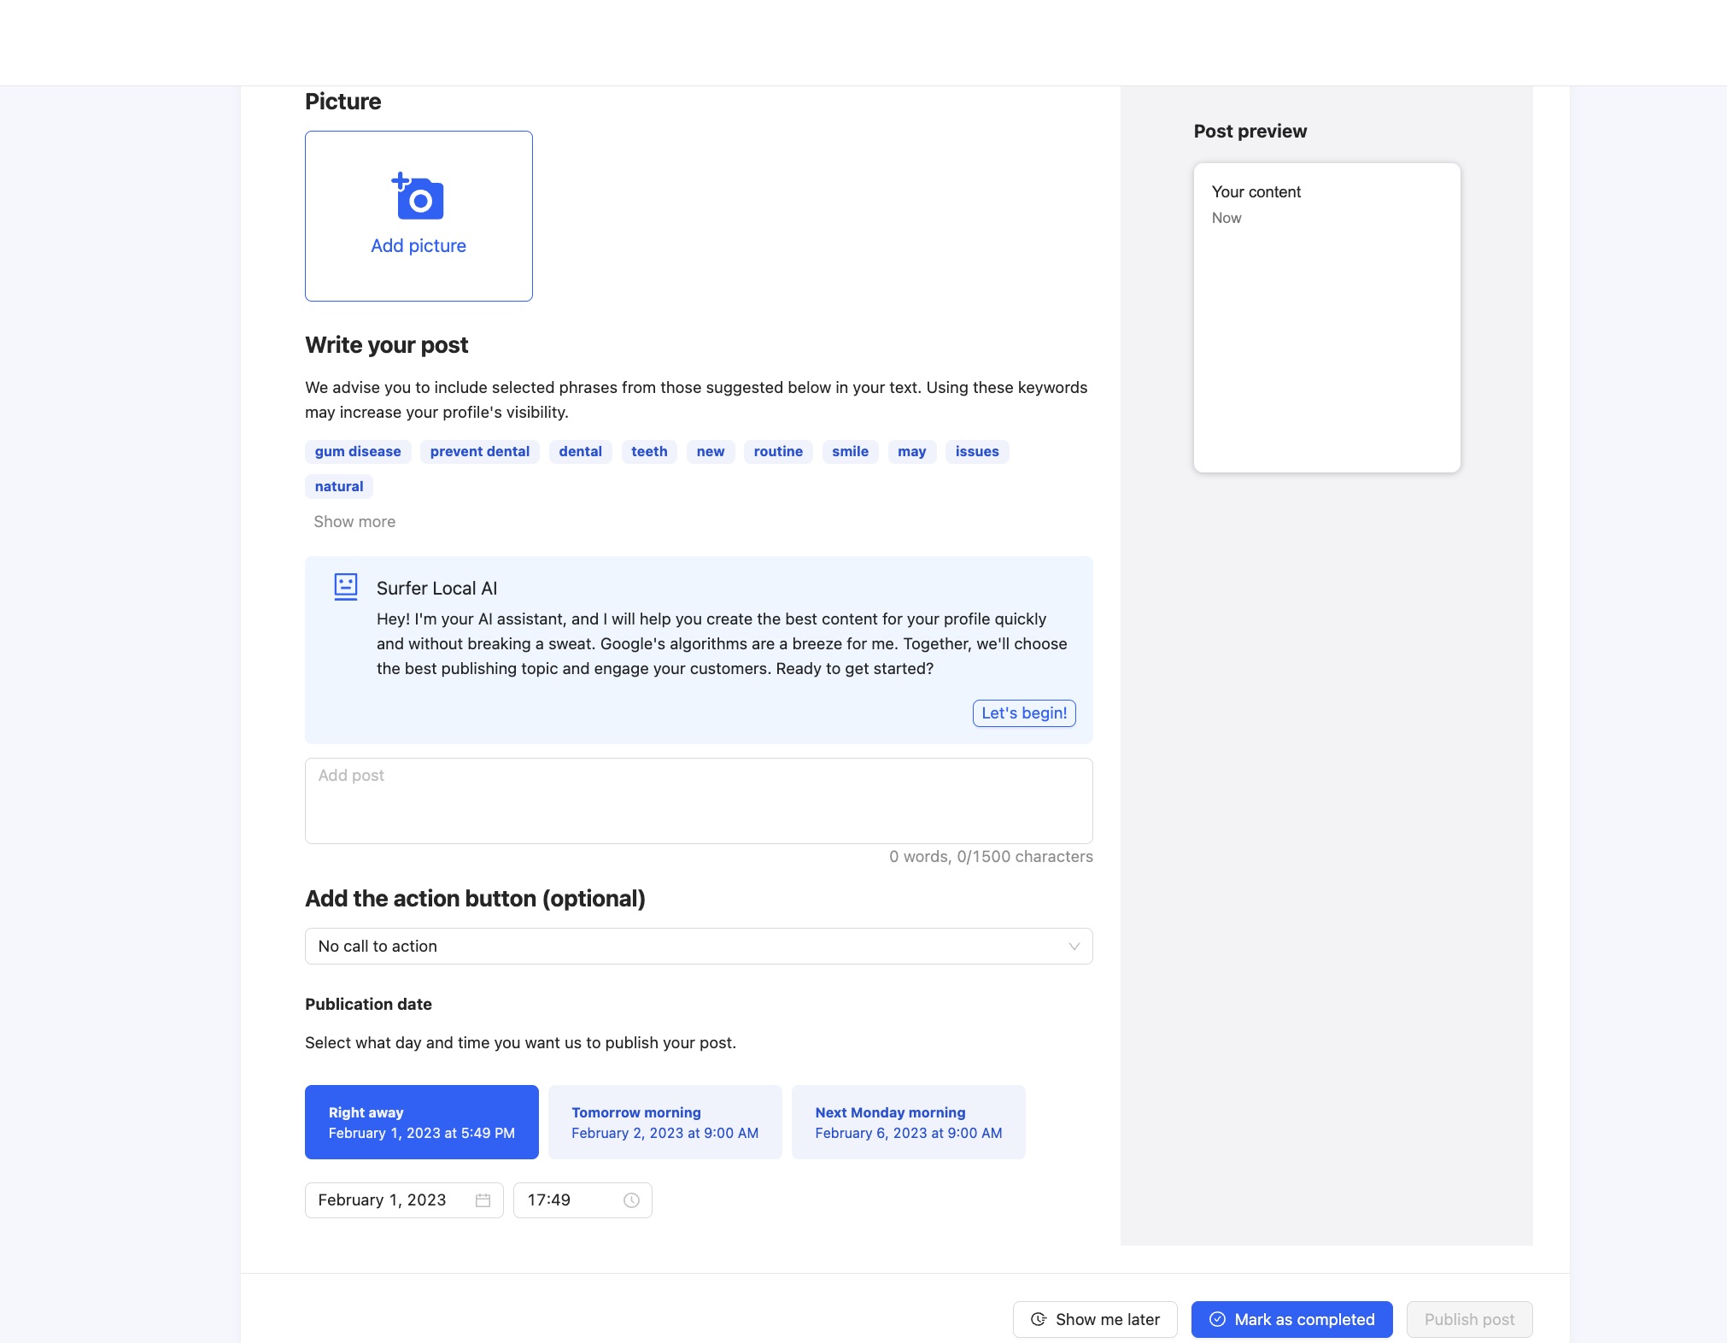Open the calendar icon in date field
The height and width of the screenshot is (1343, 1727).
tap(483, 1200)
